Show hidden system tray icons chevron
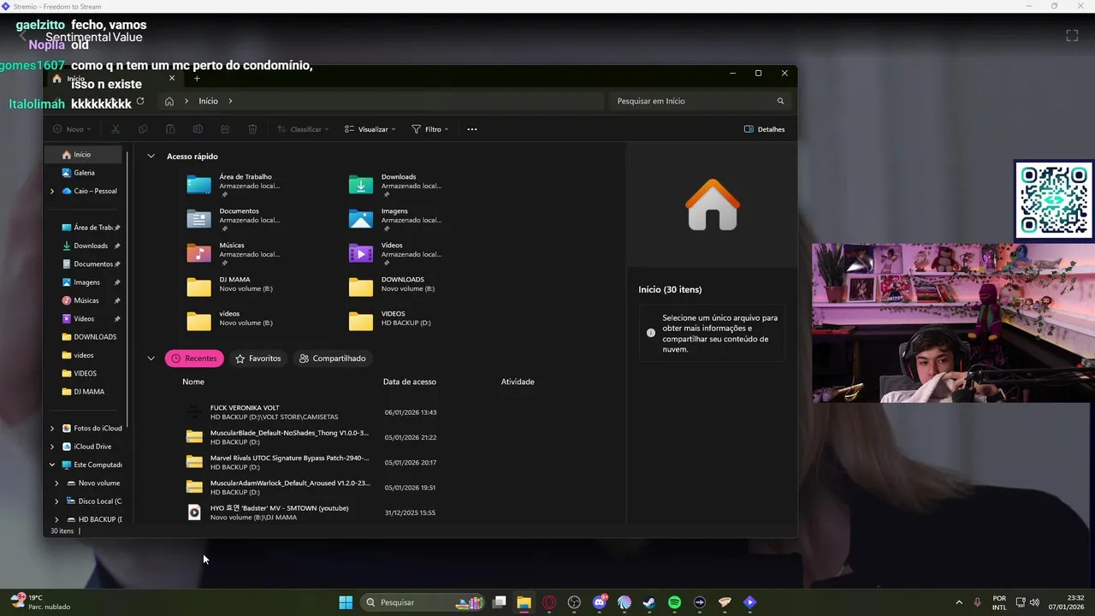The height and width of the screenshot is (616, 1095). tap(958, 602)
